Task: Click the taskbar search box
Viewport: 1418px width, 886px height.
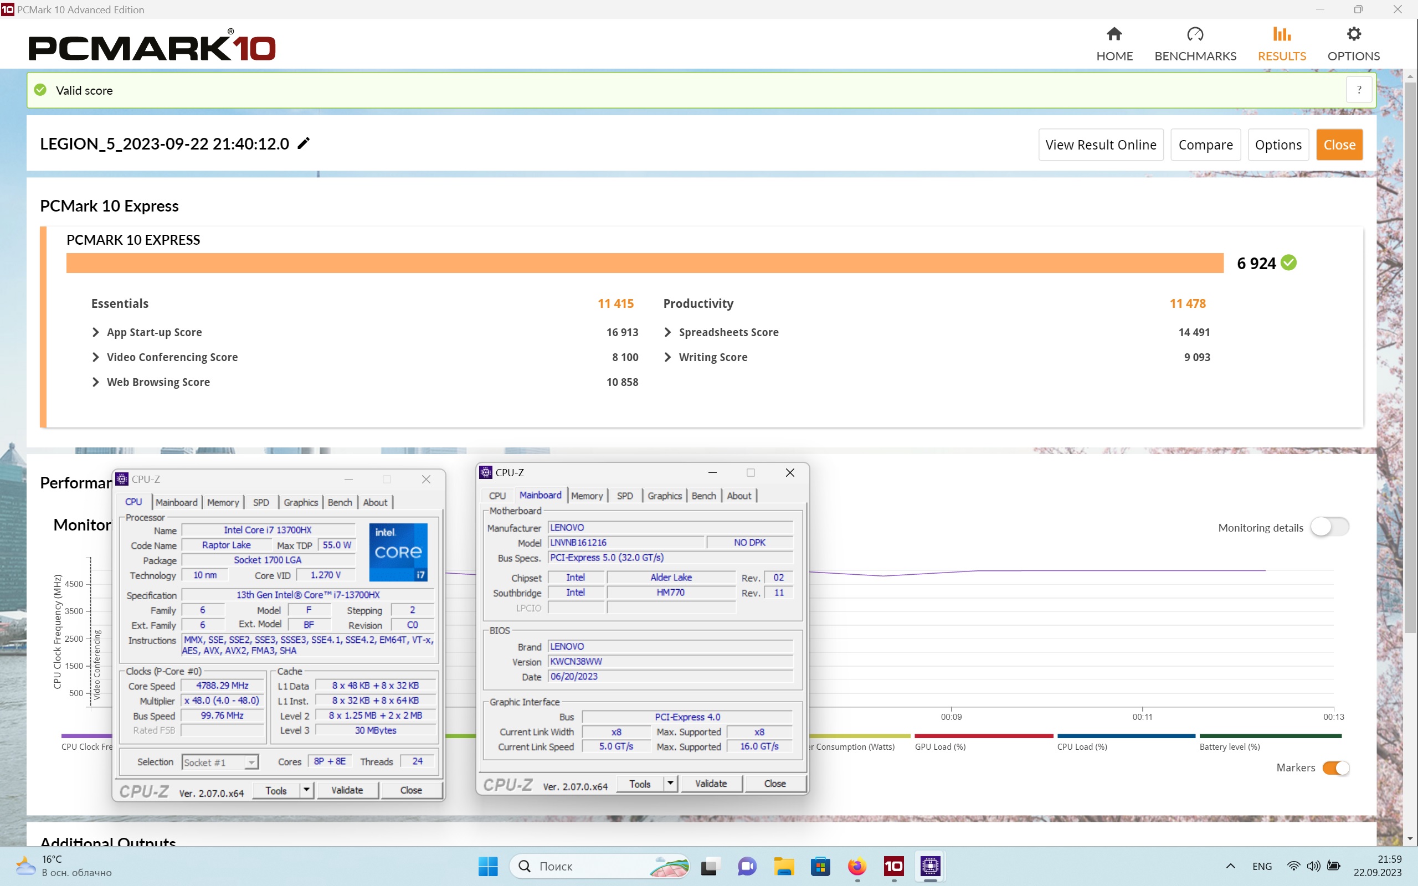Action: 600,866
